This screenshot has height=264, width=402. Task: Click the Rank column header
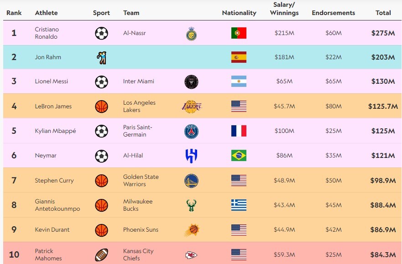click(14, 13)
